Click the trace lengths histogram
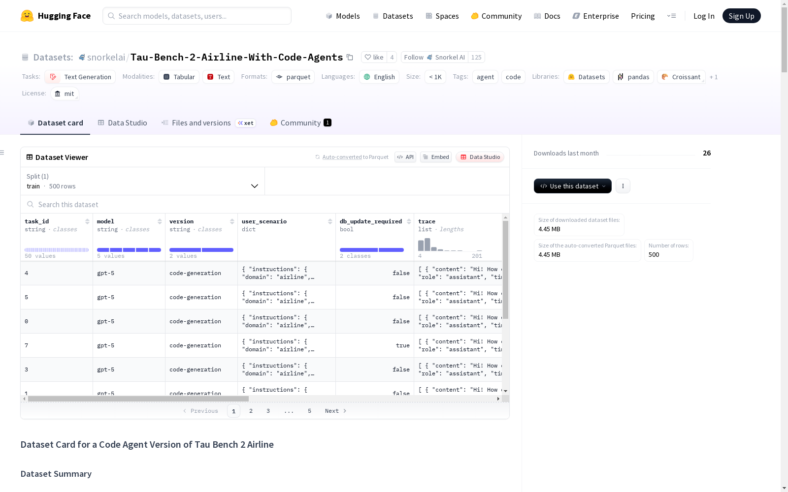788x492 pixels. (450, 244)
